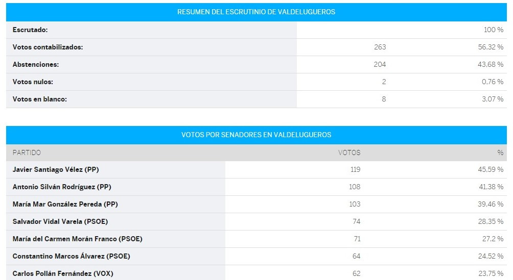Click the 100 % scrutinized value
Viewport: 513px width, 280px height.
(x=494, y=30)
